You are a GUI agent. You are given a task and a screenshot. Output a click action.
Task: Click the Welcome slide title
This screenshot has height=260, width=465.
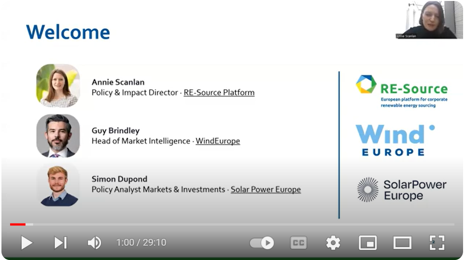click(68, 32)
